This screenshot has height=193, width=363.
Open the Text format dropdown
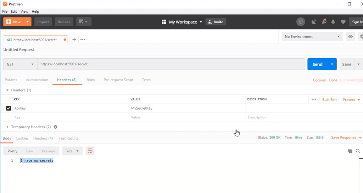(x=72, y=151)
